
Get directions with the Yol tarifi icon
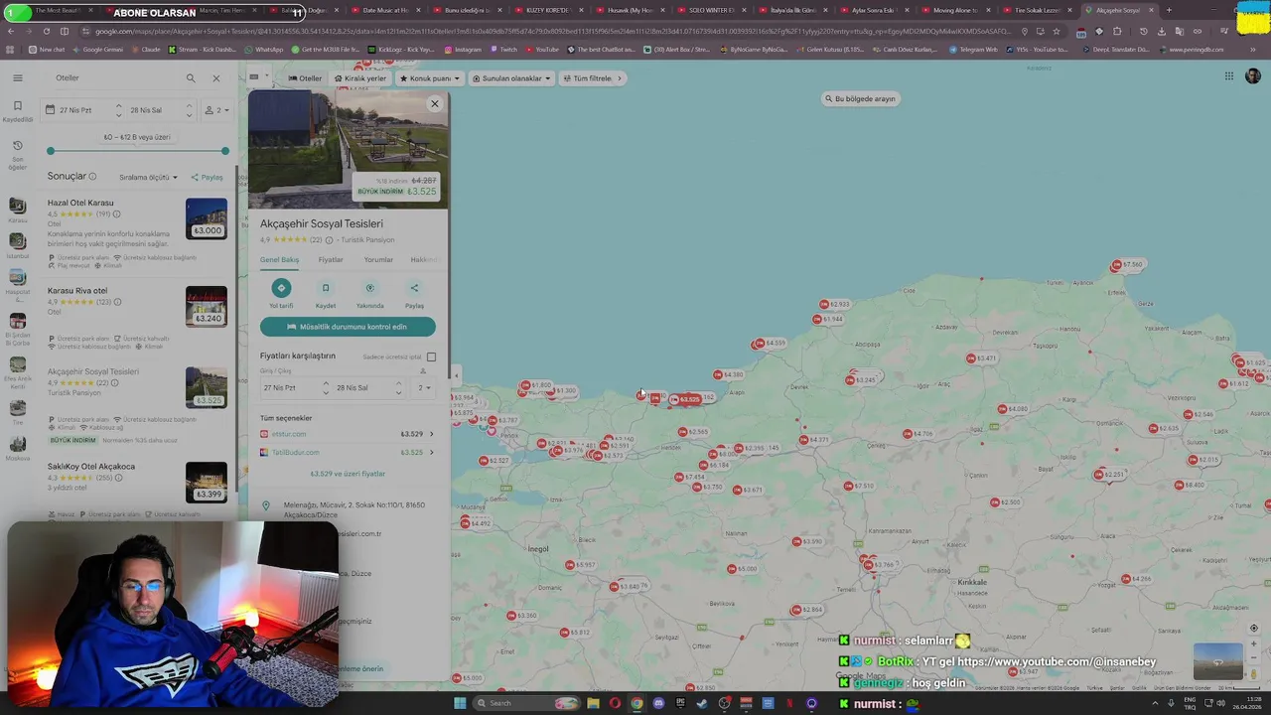pyautogui.click(x=281, y=288)
